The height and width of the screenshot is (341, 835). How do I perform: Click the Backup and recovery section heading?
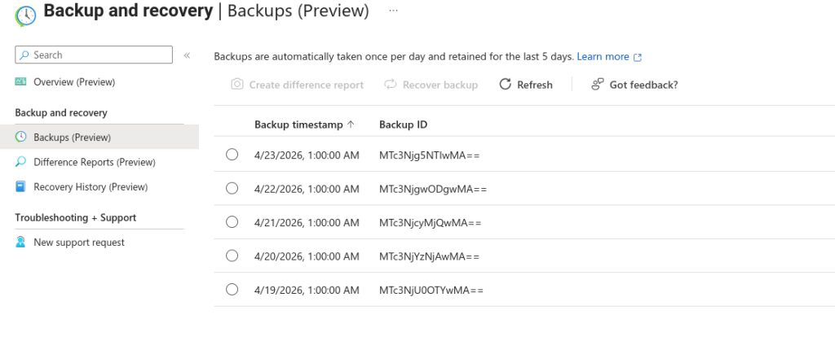[x=60, y=112]
